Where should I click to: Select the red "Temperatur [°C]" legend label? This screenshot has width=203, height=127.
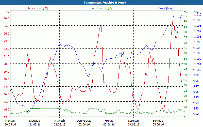tap(38, 8)
